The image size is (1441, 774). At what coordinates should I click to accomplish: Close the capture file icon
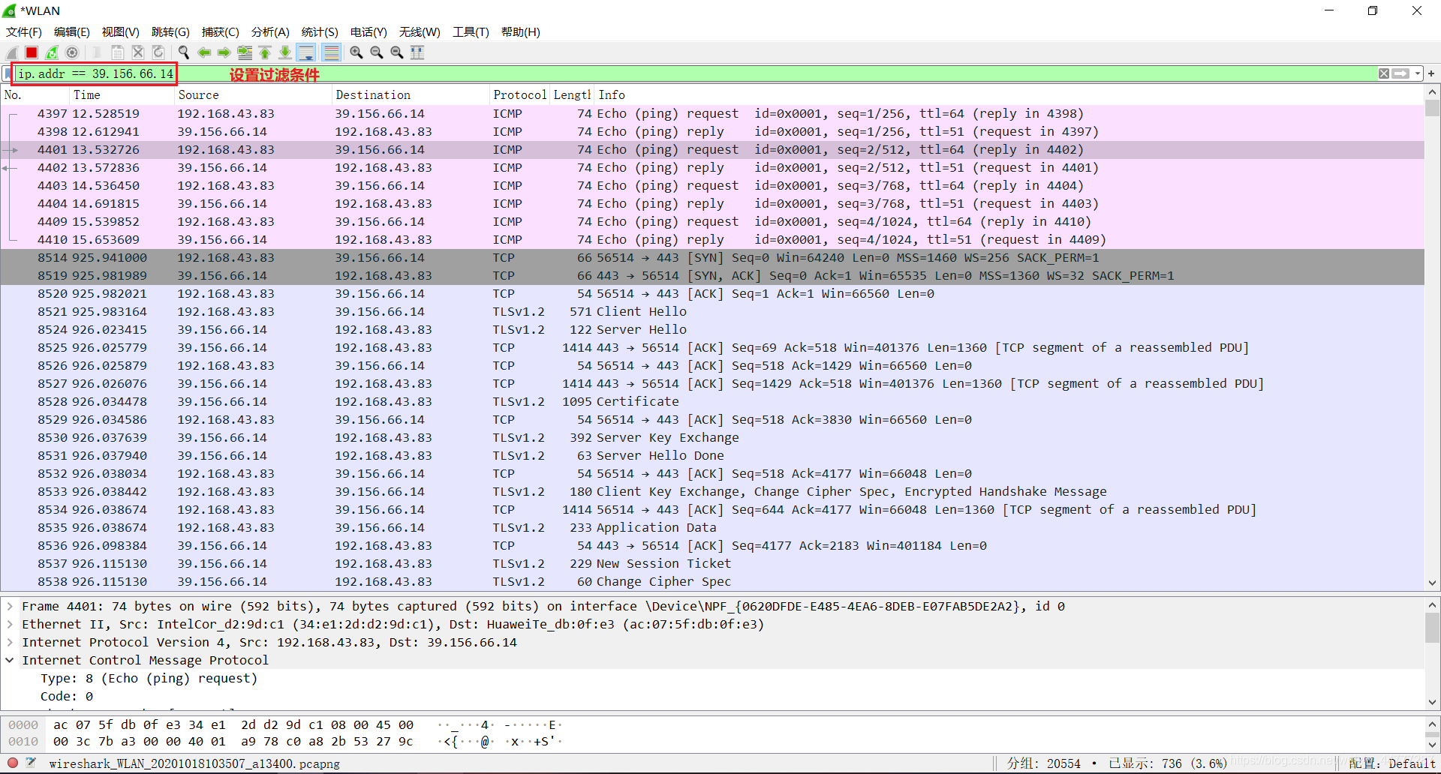[x=138, y=52]
